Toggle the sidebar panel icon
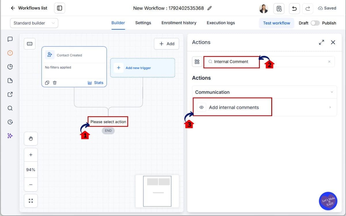Image resolution: width=346 pixels, height=216 pixels. (60, 8)
